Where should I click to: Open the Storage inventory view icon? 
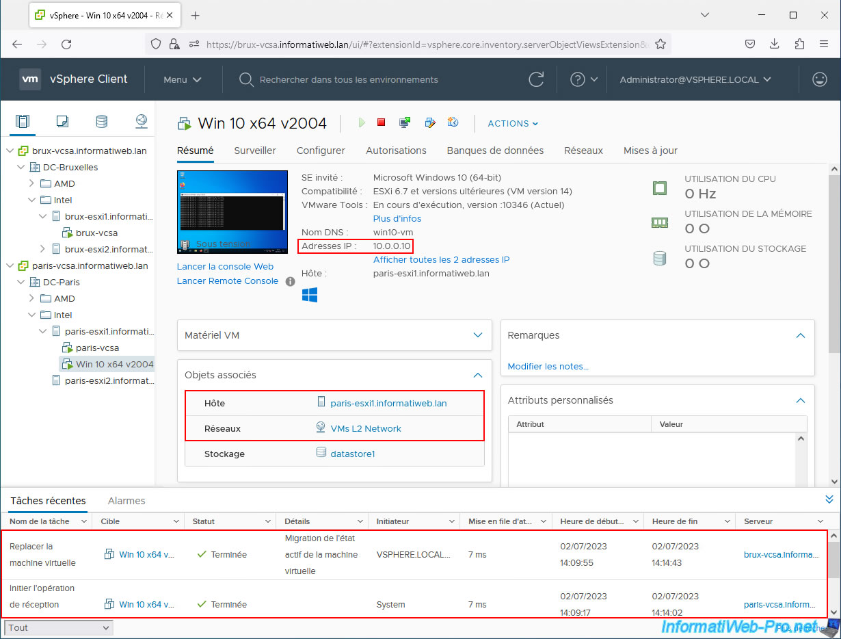(x=101, y=122)
